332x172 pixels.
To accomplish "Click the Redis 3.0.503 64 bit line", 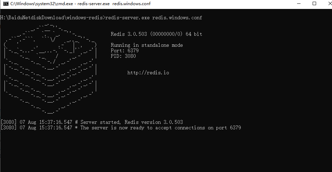I will 156,34.
